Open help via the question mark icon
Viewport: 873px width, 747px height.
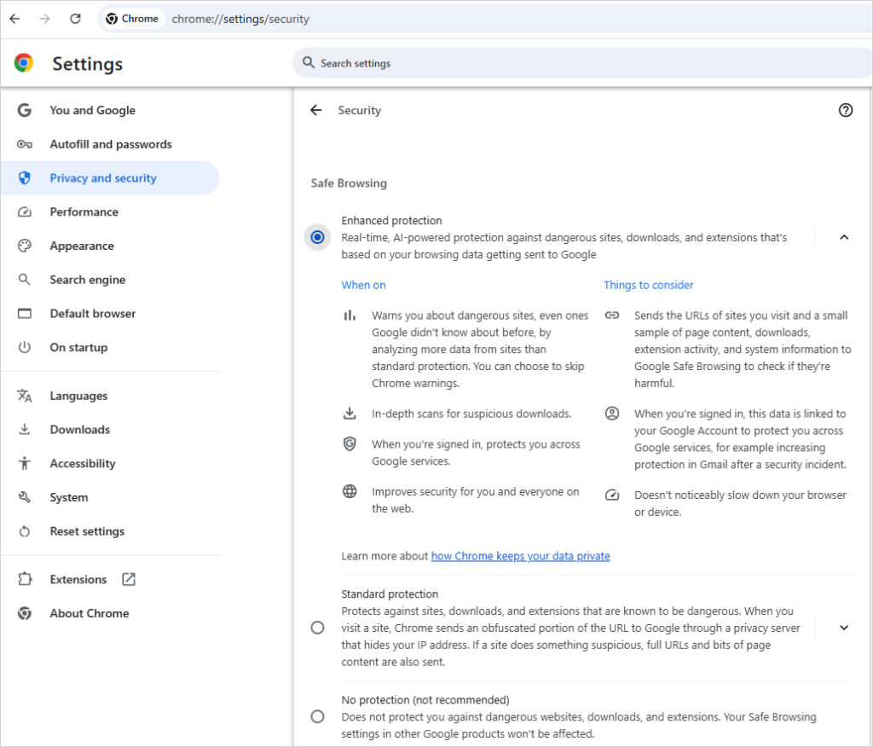point(845,110)
